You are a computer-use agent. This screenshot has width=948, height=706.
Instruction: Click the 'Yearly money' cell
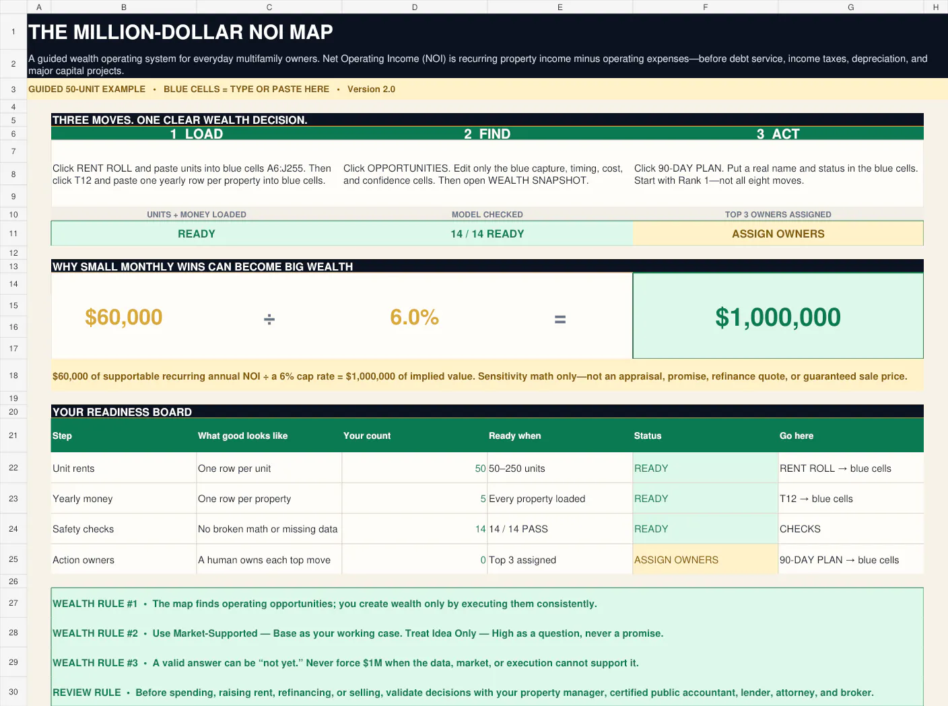pyautogui.click(x=124, y=499)
